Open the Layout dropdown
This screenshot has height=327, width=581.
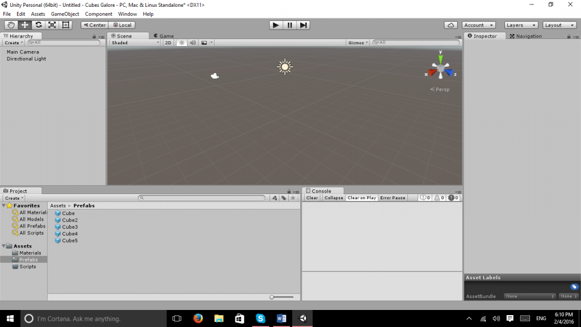559,24
